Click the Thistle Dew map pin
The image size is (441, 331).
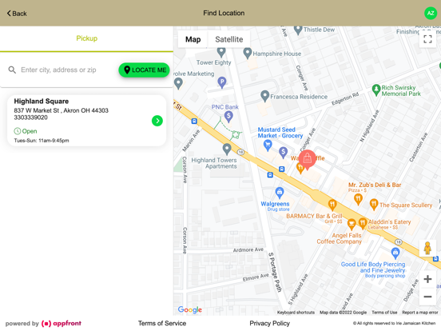(298, 30)
